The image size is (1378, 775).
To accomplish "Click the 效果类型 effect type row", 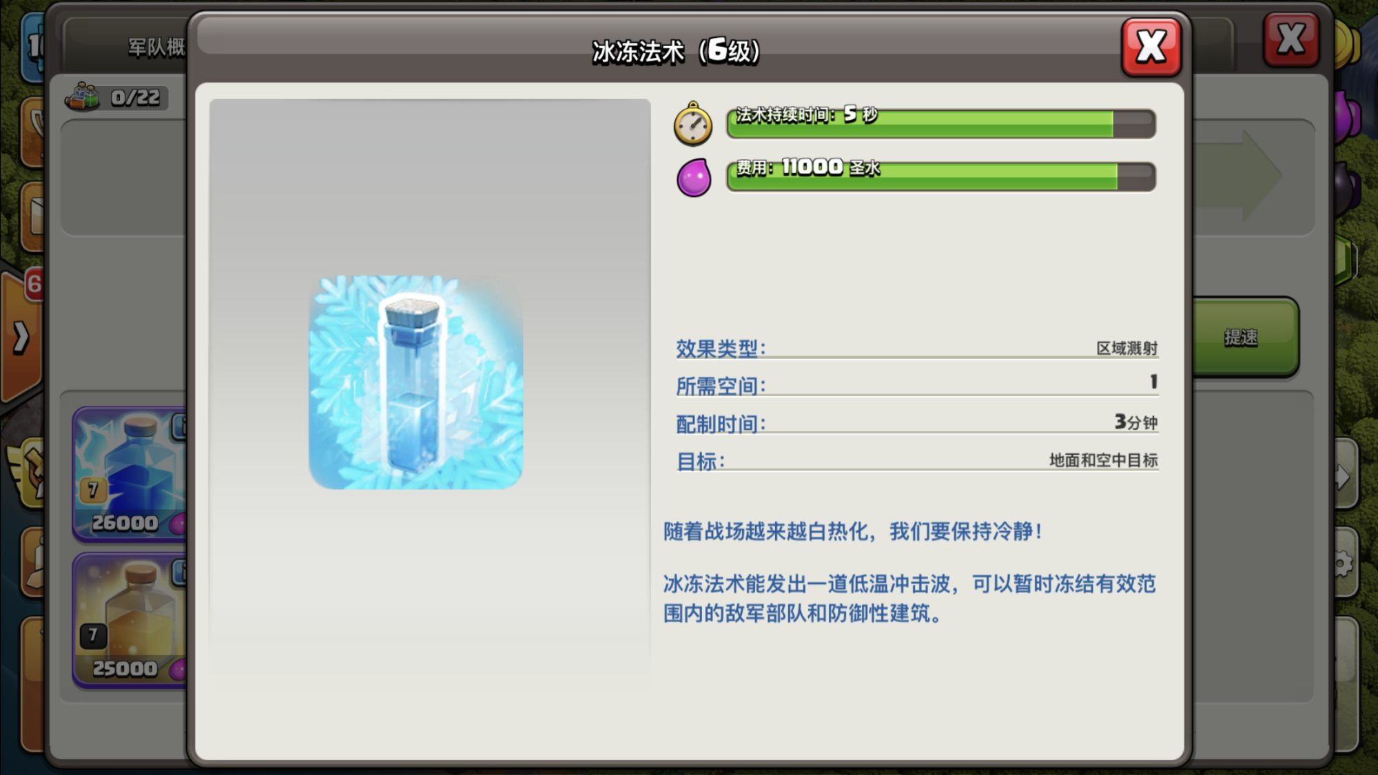I will (x=916, y=348).
